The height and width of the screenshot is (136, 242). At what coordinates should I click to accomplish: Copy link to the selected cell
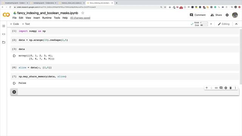pos(216,88)
